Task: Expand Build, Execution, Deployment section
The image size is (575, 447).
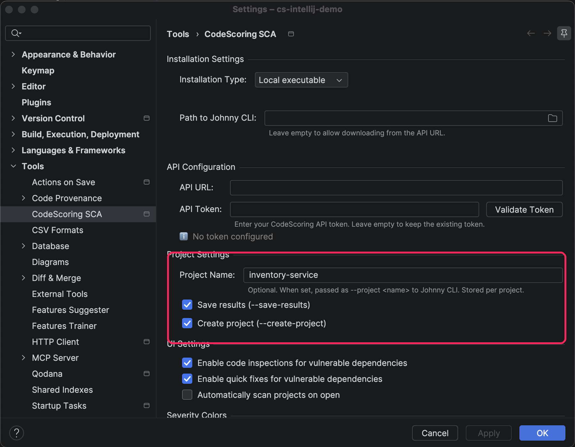Action: click(x=13, y=134)
